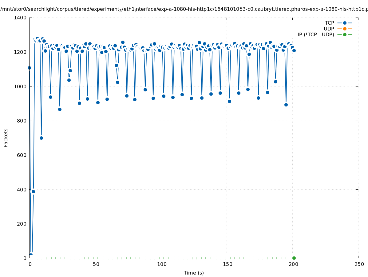
Task: Click the 150 x-axis tick label
Action: click(x=228, y=264)
